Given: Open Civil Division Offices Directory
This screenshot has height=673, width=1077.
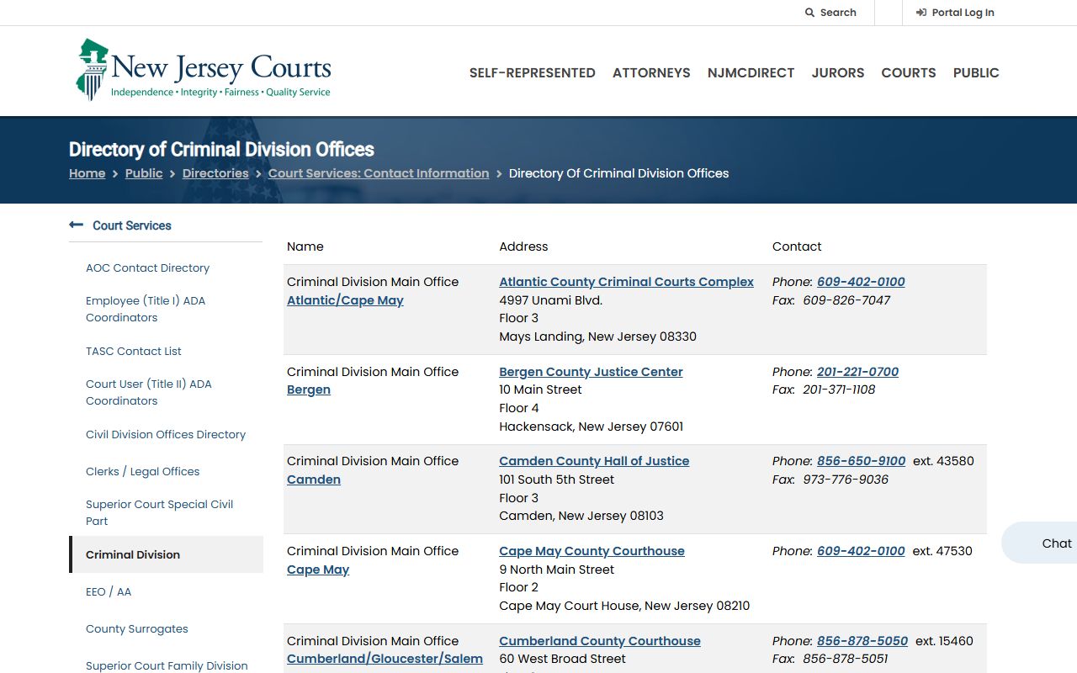Looking at the screenshot, I should tap(166, 435).
